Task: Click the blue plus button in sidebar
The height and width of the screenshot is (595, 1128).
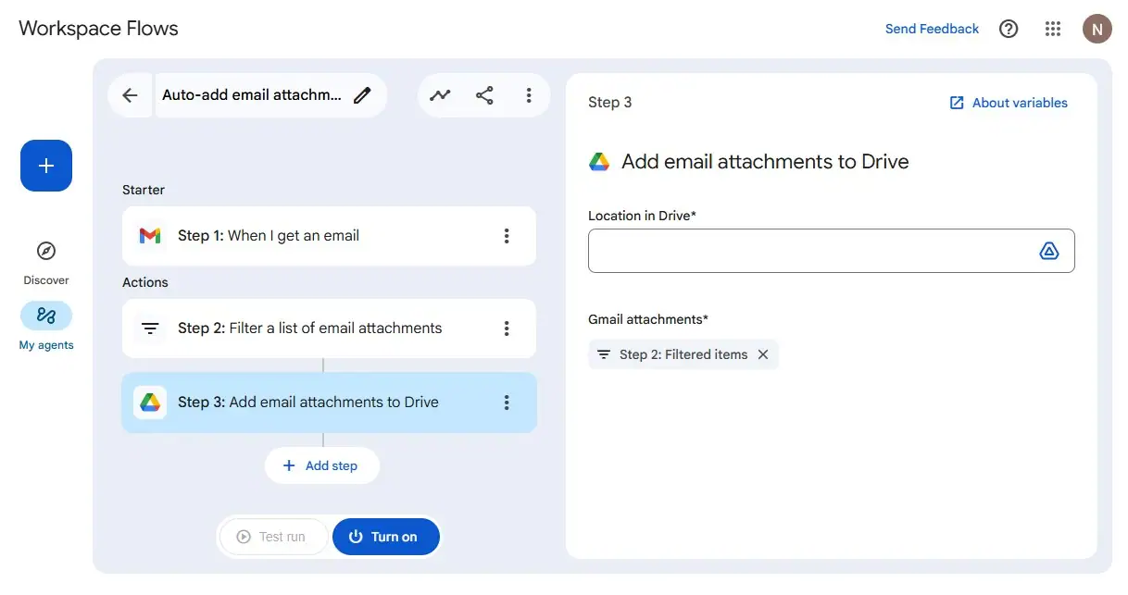Action: tap(45, 166)
